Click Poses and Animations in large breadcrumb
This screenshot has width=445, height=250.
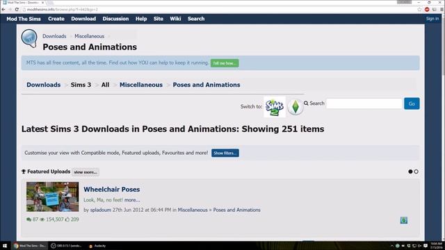(x=207, y=85)
